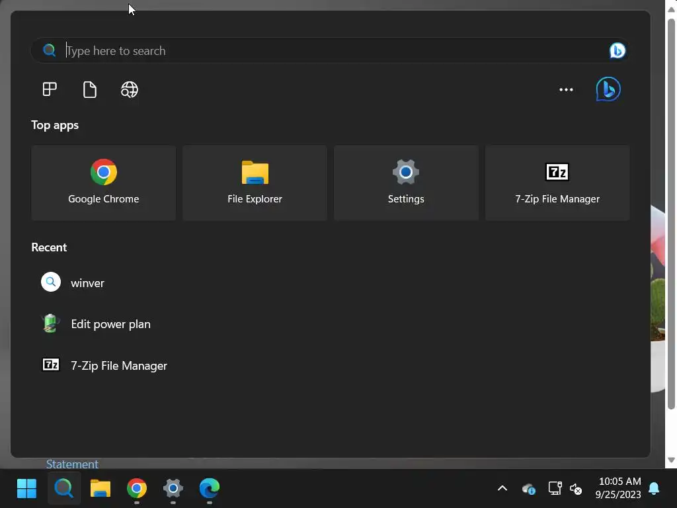Click the network display tray icon
The height and width of the screenshot is (508, 677).
tap(555, 488)
